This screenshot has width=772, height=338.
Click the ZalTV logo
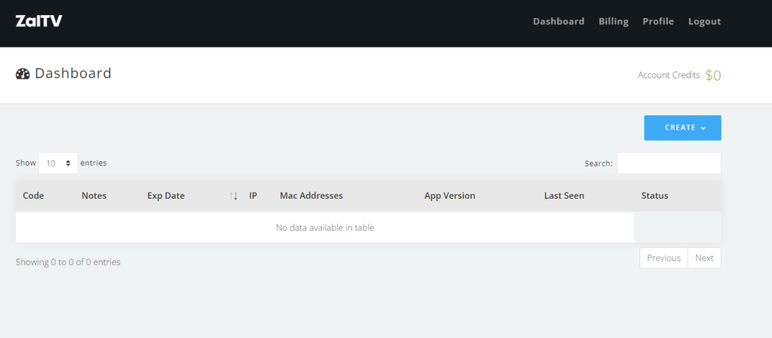click(x=38, y=21)
